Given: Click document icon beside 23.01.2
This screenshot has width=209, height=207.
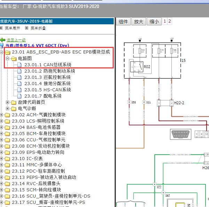Looking at the screenshot, I should 19,71.
